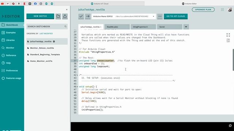Click the Search Sketchbook field

[x=47, y=27]
